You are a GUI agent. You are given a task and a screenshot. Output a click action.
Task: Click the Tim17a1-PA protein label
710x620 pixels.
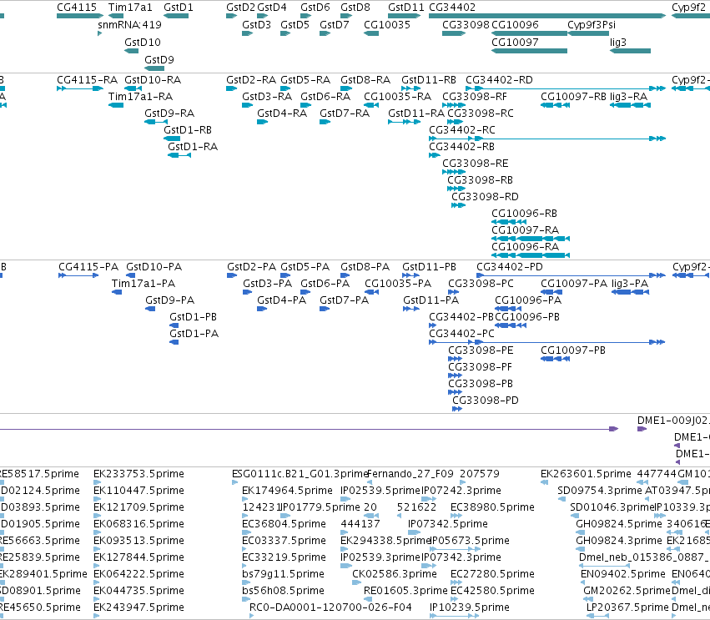(144, 284)
